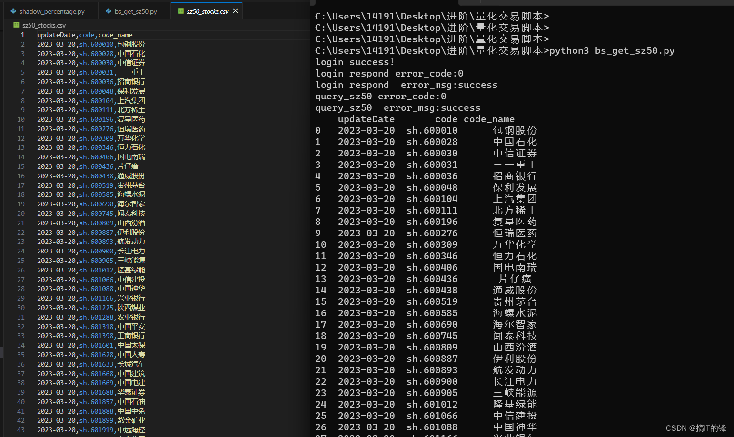The width and height of the screenshot is (734, 437).
Task: Click the CSV row with 航发动力
Action: tap(91, 242)
